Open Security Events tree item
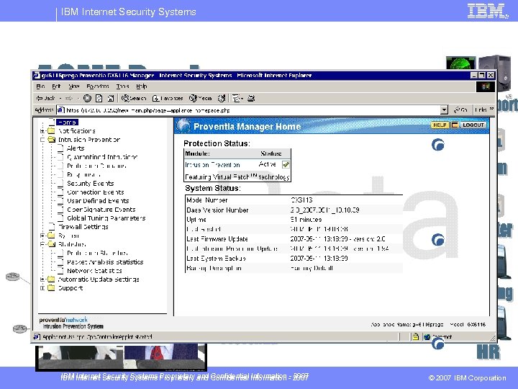The image size is (518, 389). pos(90,183)
